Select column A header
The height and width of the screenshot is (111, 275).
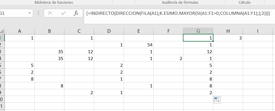20,31
